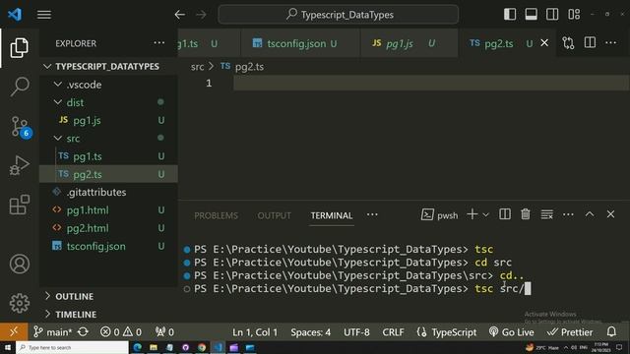Kill the terminal with trash icon
This screenshot has height=354, width=630.
526,214
